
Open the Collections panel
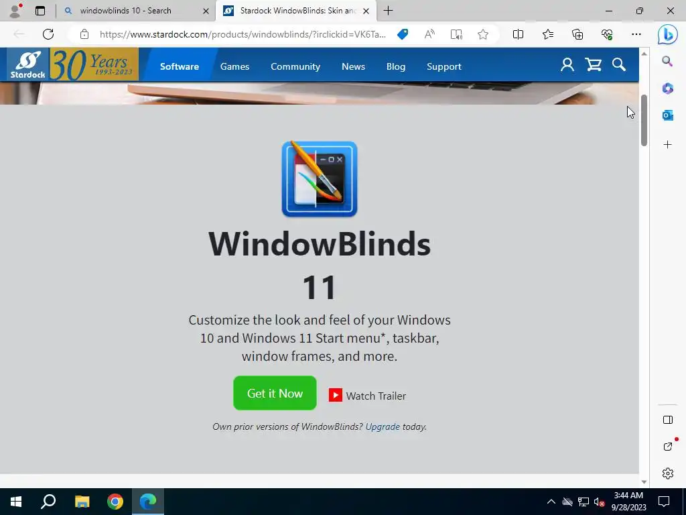pos(577,34)
